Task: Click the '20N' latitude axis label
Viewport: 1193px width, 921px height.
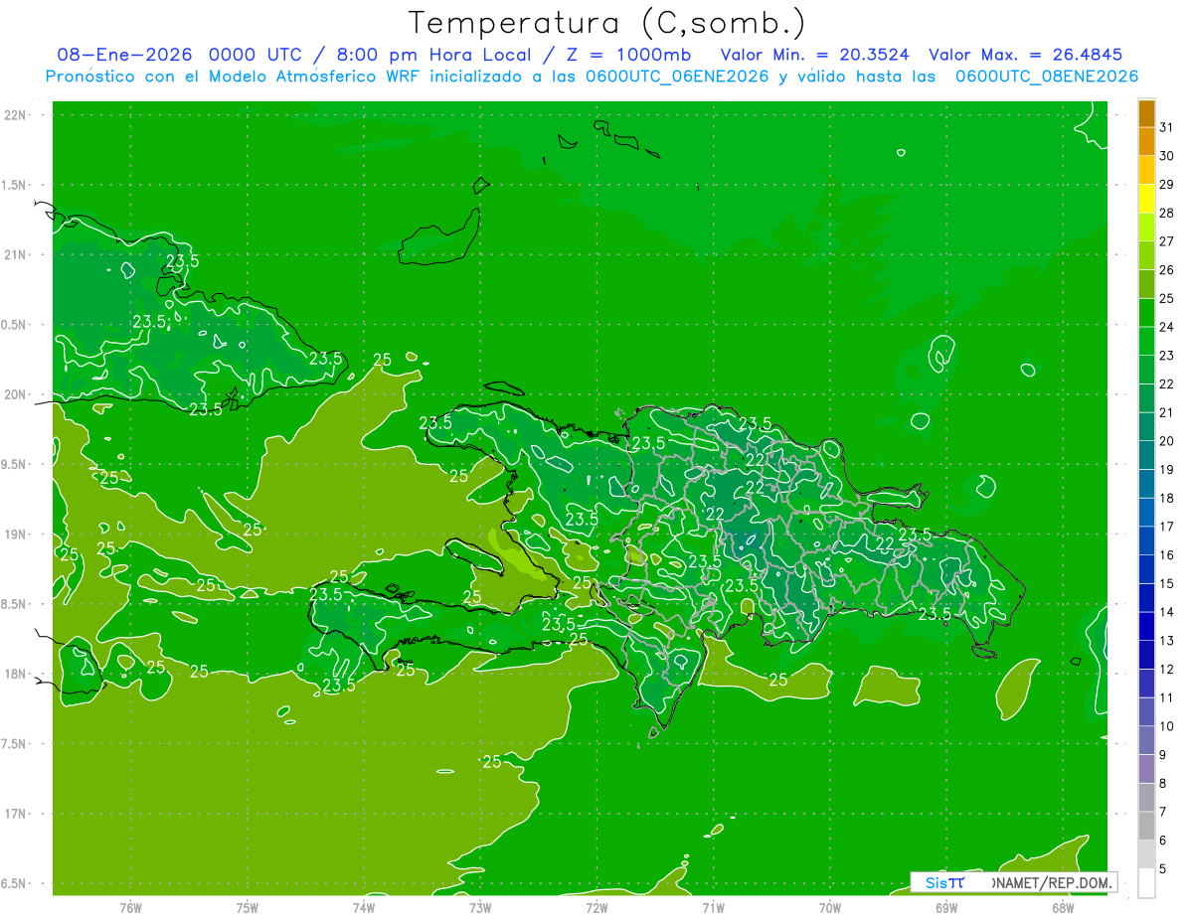Action: point(16,394)
